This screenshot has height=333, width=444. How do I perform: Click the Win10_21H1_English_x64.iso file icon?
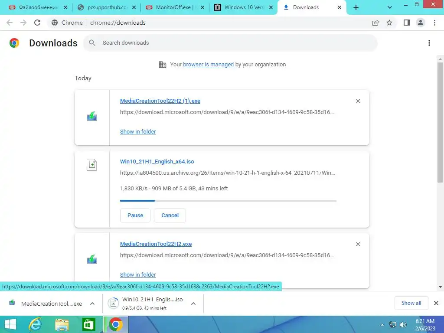point(92,165)
